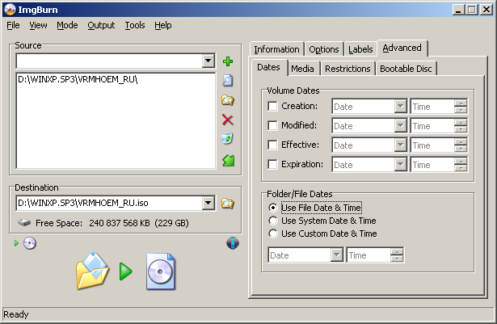Clear all sources recycle bin icon
Image resolution: width=497 pixels, height=324 pixels.
pos(227,139)
